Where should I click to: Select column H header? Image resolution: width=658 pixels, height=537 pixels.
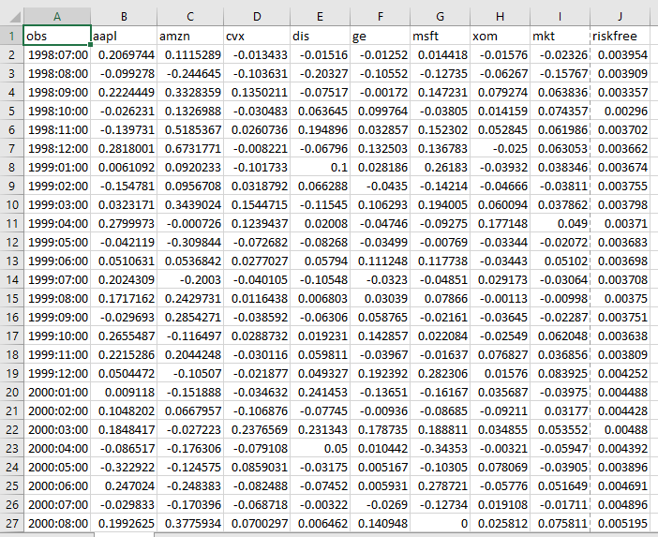tap(500, 16)
